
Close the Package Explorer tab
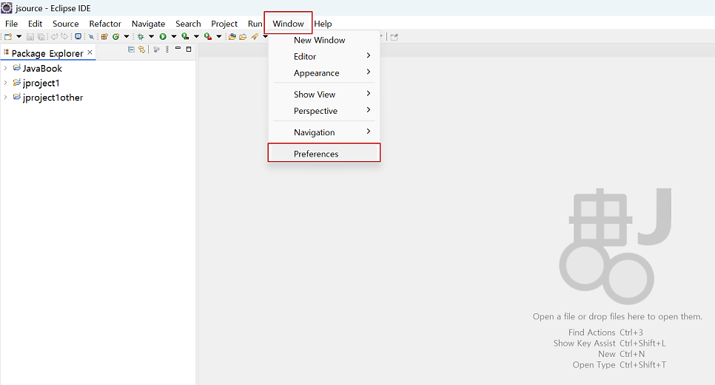(90, 52)
